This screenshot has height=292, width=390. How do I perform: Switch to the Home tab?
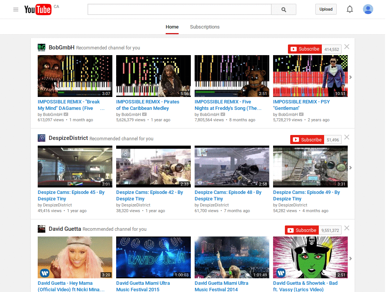[172, 27]
